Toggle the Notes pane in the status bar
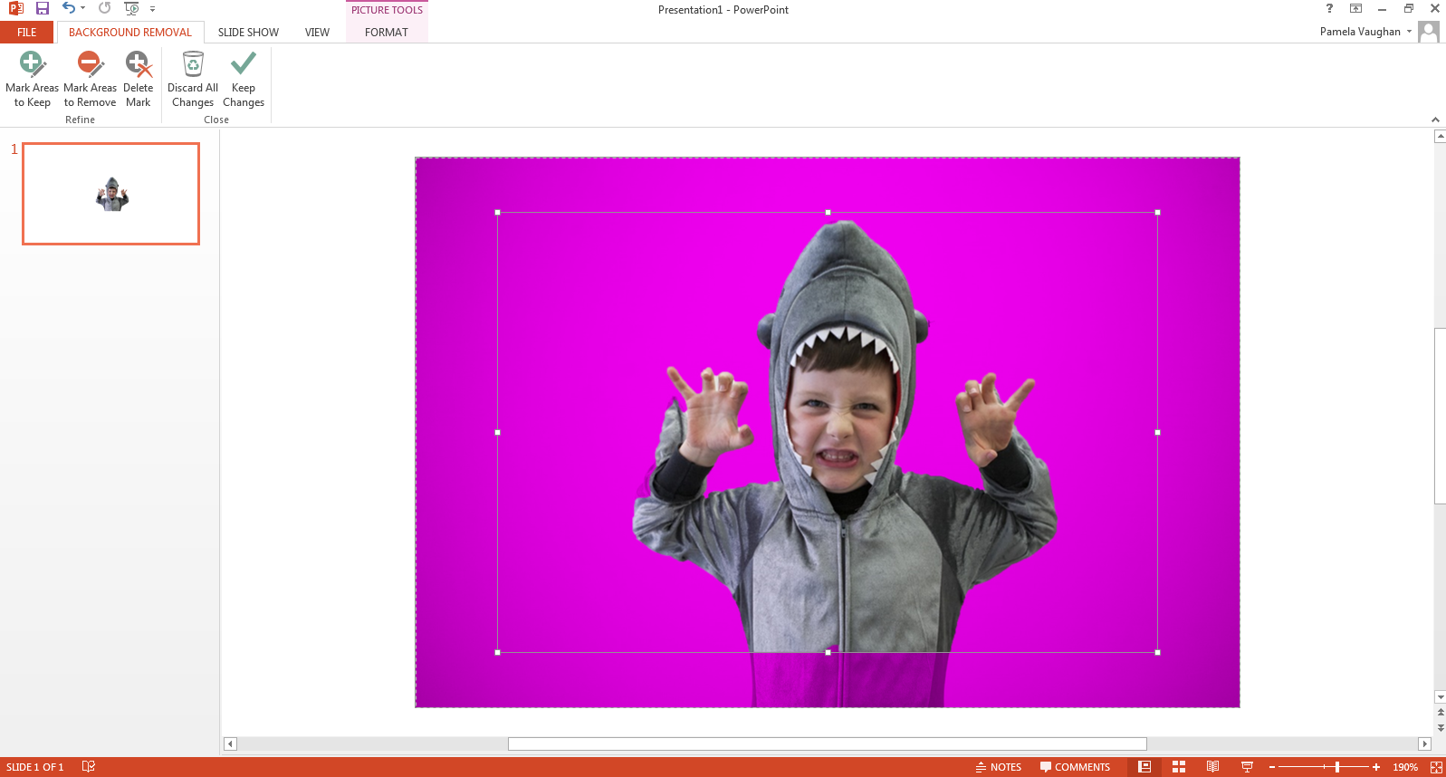The image size is (1446, 777). point(999,767)
